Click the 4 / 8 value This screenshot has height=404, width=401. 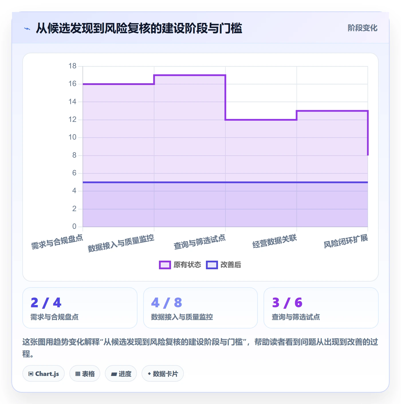coord(167,303)
